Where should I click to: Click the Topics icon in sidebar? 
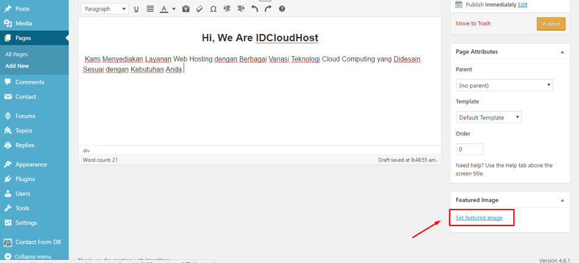point(8,131)
